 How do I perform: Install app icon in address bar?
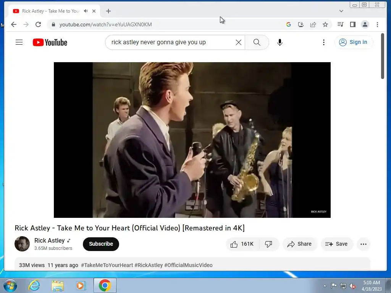coord(301,24)
